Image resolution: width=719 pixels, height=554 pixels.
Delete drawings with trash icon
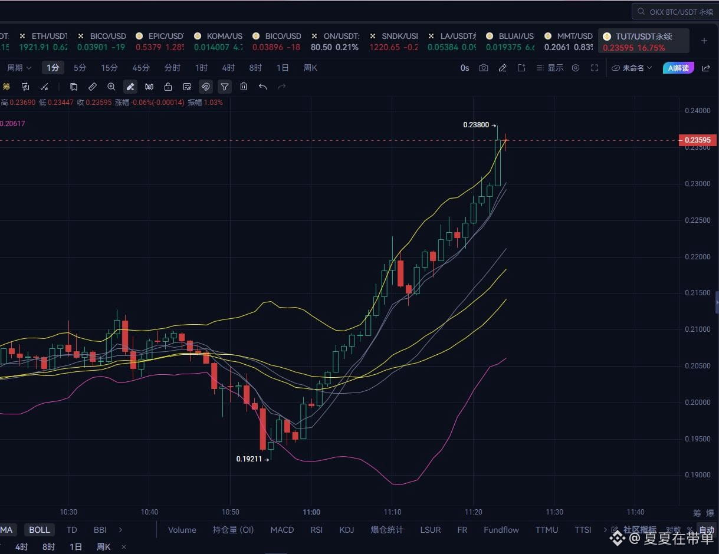244,87
